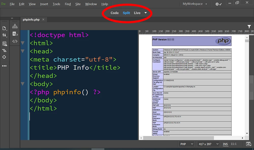
Task: Click the horizontal ruler above preview
Action: click(x=196, y=32)
